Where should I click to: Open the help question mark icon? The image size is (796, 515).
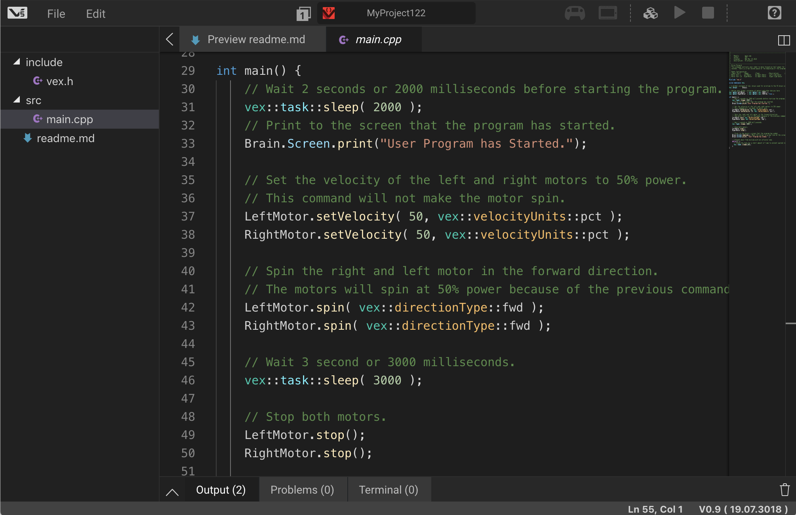774,13
